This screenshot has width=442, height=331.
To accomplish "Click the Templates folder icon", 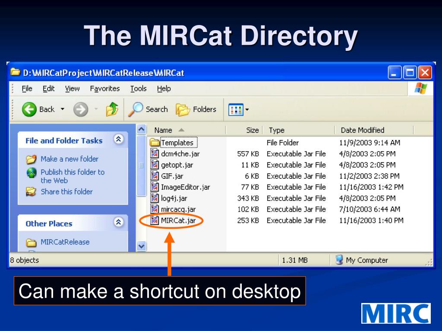I will (155, 142).
